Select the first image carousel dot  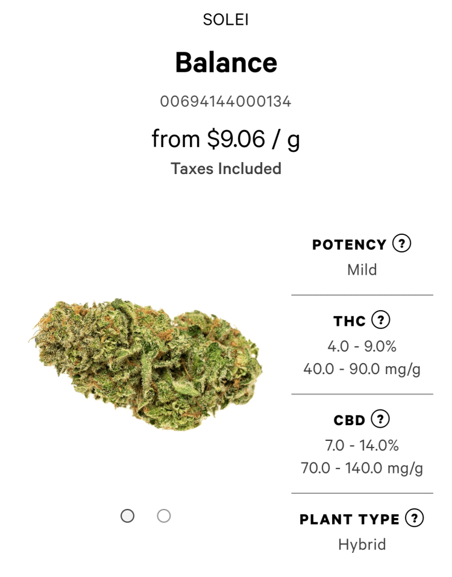pos(127,516)
